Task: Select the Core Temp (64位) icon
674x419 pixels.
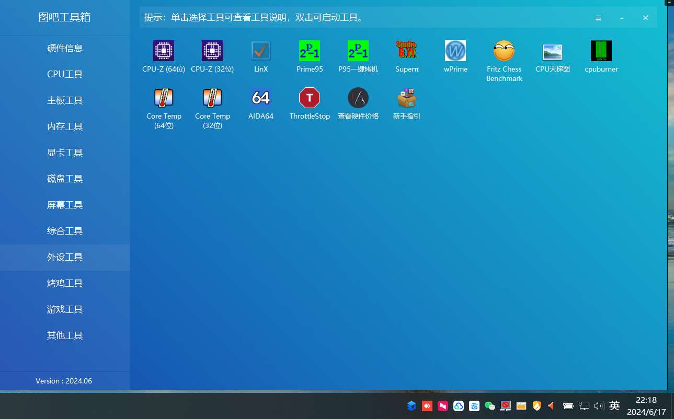Action: pos(164,98)
